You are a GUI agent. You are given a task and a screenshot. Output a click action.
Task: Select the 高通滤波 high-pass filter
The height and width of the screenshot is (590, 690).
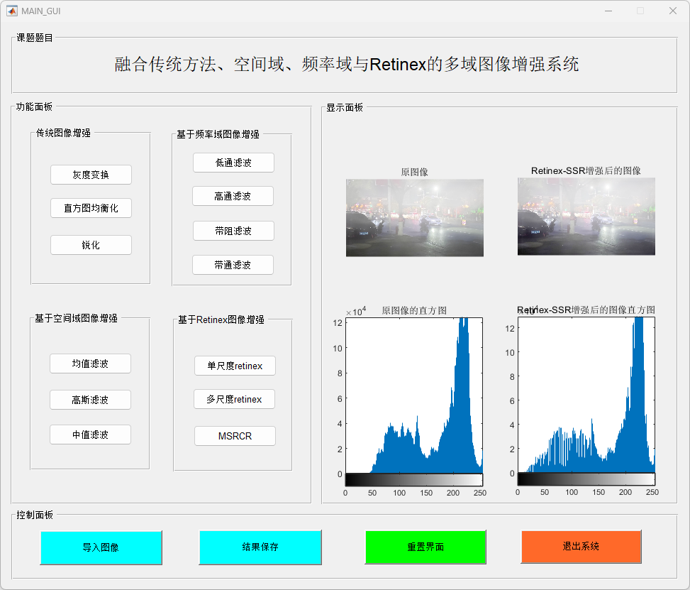233,196
